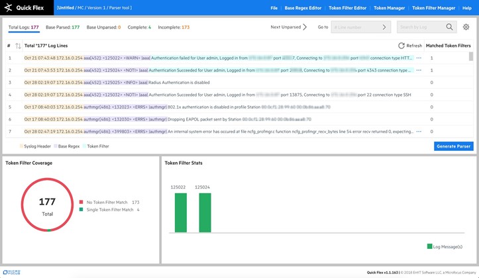Open the ellipsis for log line 1
Viewport: 479px width, 278px height.
pyautogui.click(x=419, y=58)
